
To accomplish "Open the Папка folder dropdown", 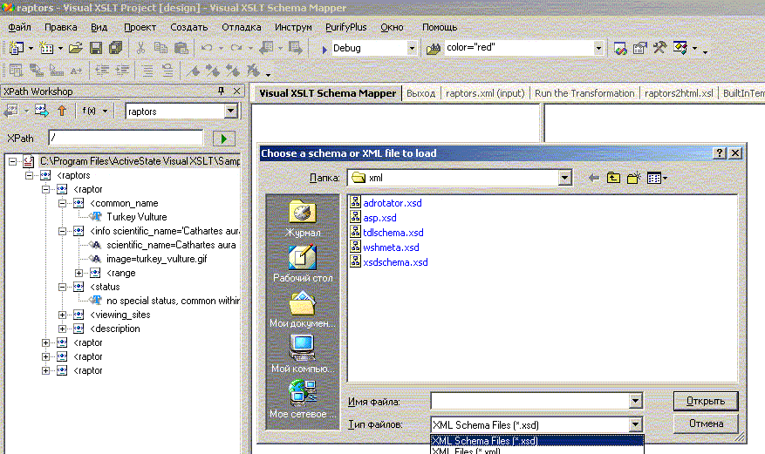I will click(564, 178).
